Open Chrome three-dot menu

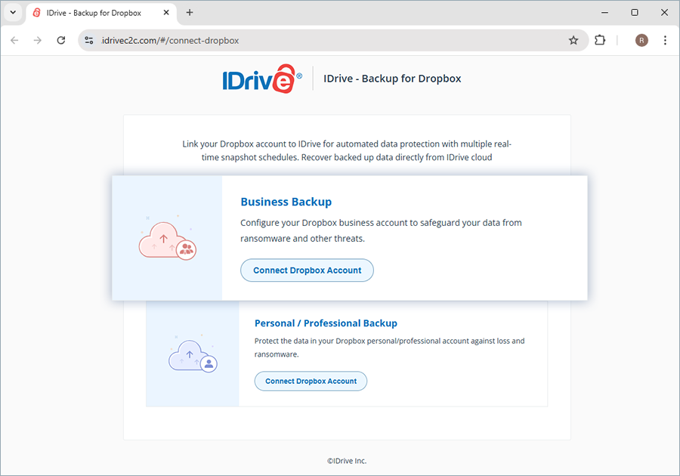click(x=665, y=40)
